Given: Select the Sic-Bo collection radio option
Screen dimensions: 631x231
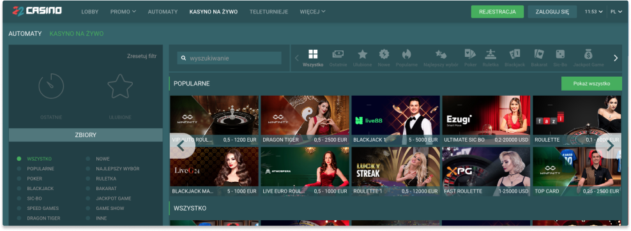Looking at the screenshot, I should pos(19,198).
